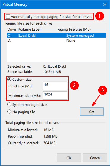Click the Recommended 1398 MB value

pyautogui.click(x=50, y=136)
